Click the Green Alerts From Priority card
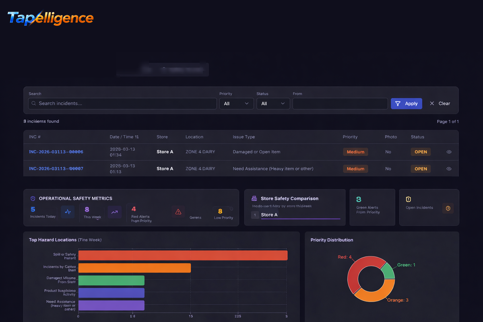Viewport: 483px width, 322px height. (372, 207)
